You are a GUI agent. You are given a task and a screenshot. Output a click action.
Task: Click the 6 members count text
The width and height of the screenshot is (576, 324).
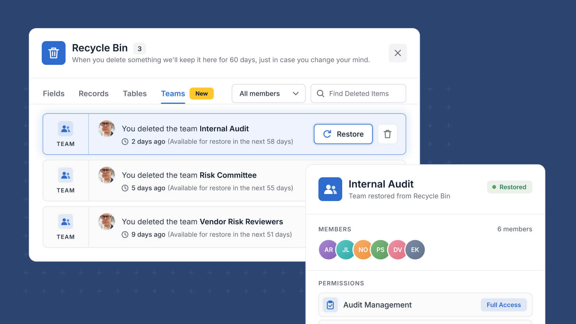[x=515, y=229]
